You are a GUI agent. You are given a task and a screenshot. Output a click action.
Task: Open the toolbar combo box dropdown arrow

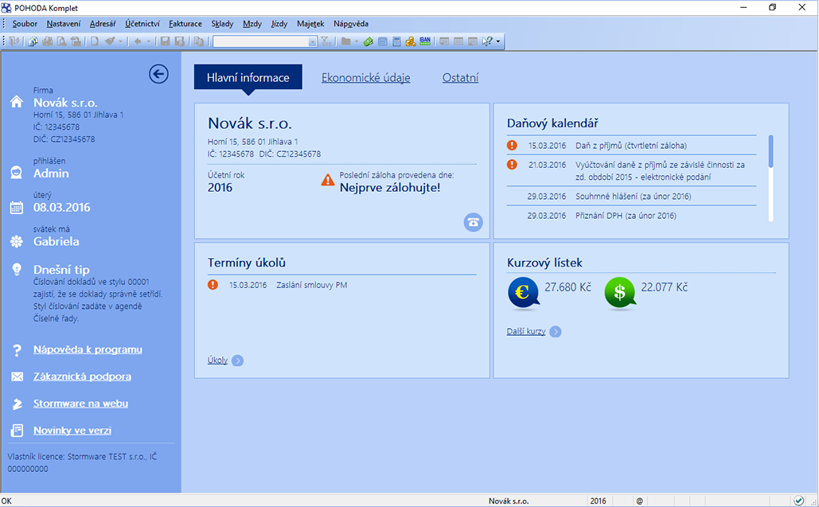[312, 41]
